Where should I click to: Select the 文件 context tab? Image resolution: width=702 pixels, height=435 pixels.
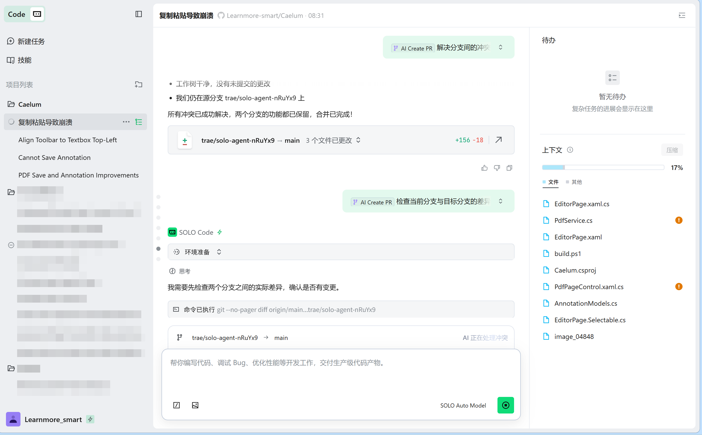553,182
